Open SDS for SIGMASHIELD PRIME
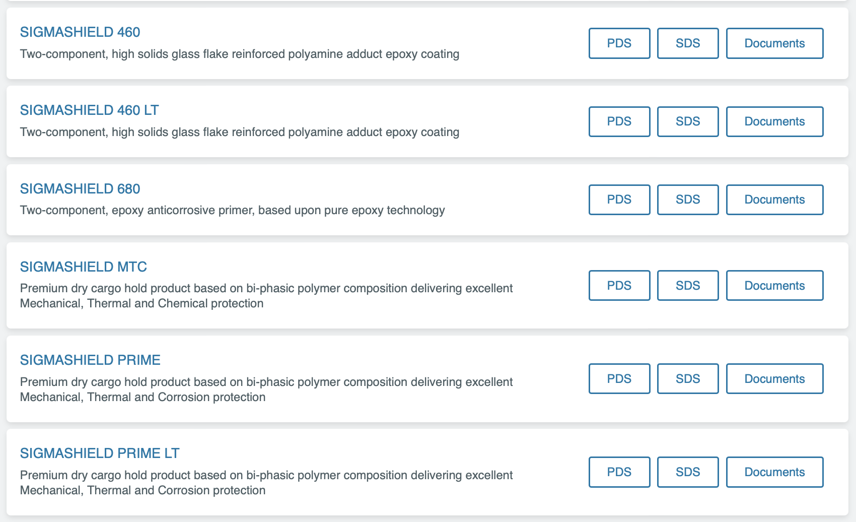This screenshot has height=522, width=856. tap(687, 379)
